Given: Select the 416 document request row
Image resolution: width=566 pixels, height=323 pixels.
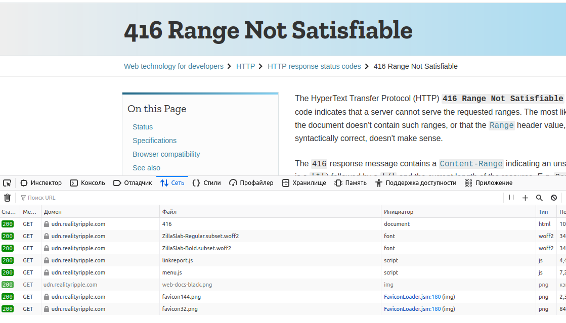Looking at the screenshot, I should [283, 224].
